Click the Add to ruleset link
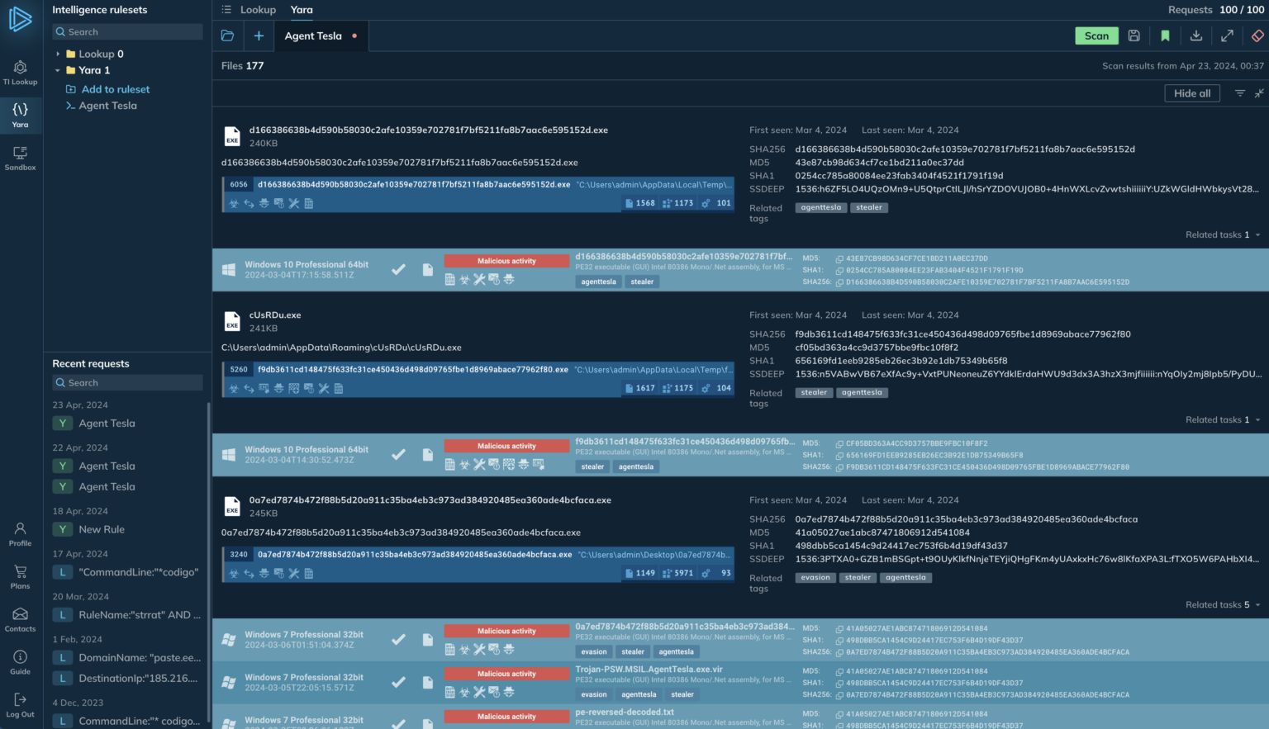Viewport: 1269px width, 729px height. [x=114, y=88]
